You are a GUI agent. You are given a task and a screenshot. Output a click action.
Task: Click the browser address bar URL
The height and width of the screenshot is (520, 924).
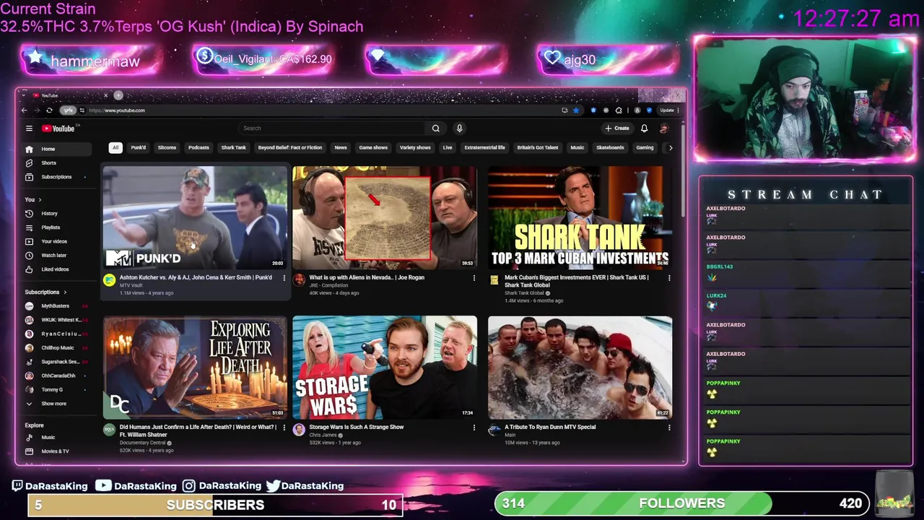click(117, 110)
